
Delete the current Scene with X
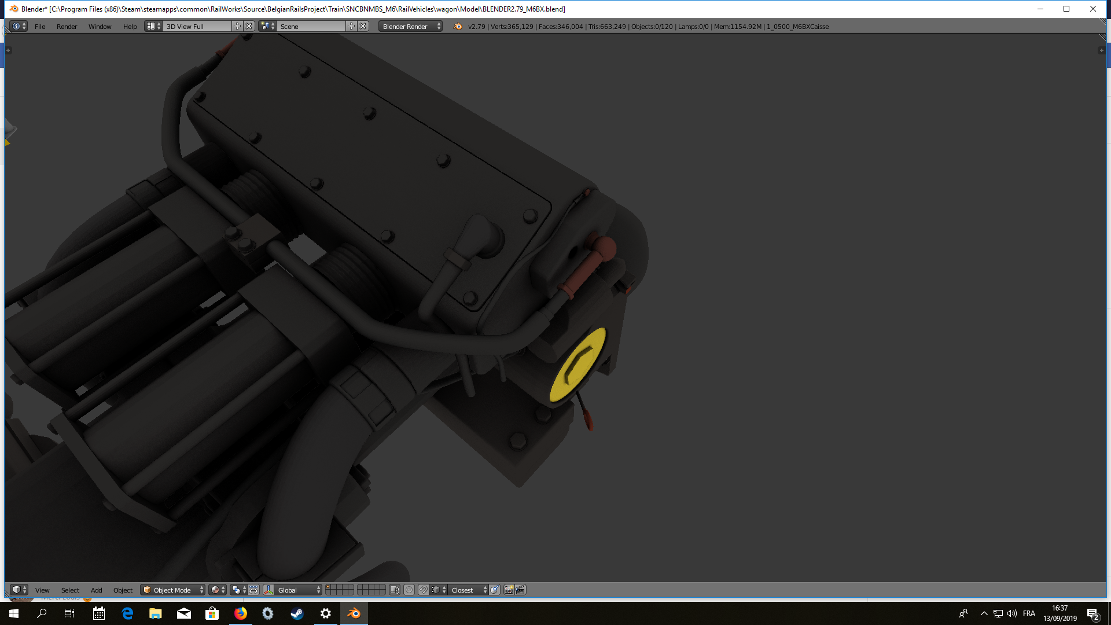pyautogui.click(x=363, y=26)
